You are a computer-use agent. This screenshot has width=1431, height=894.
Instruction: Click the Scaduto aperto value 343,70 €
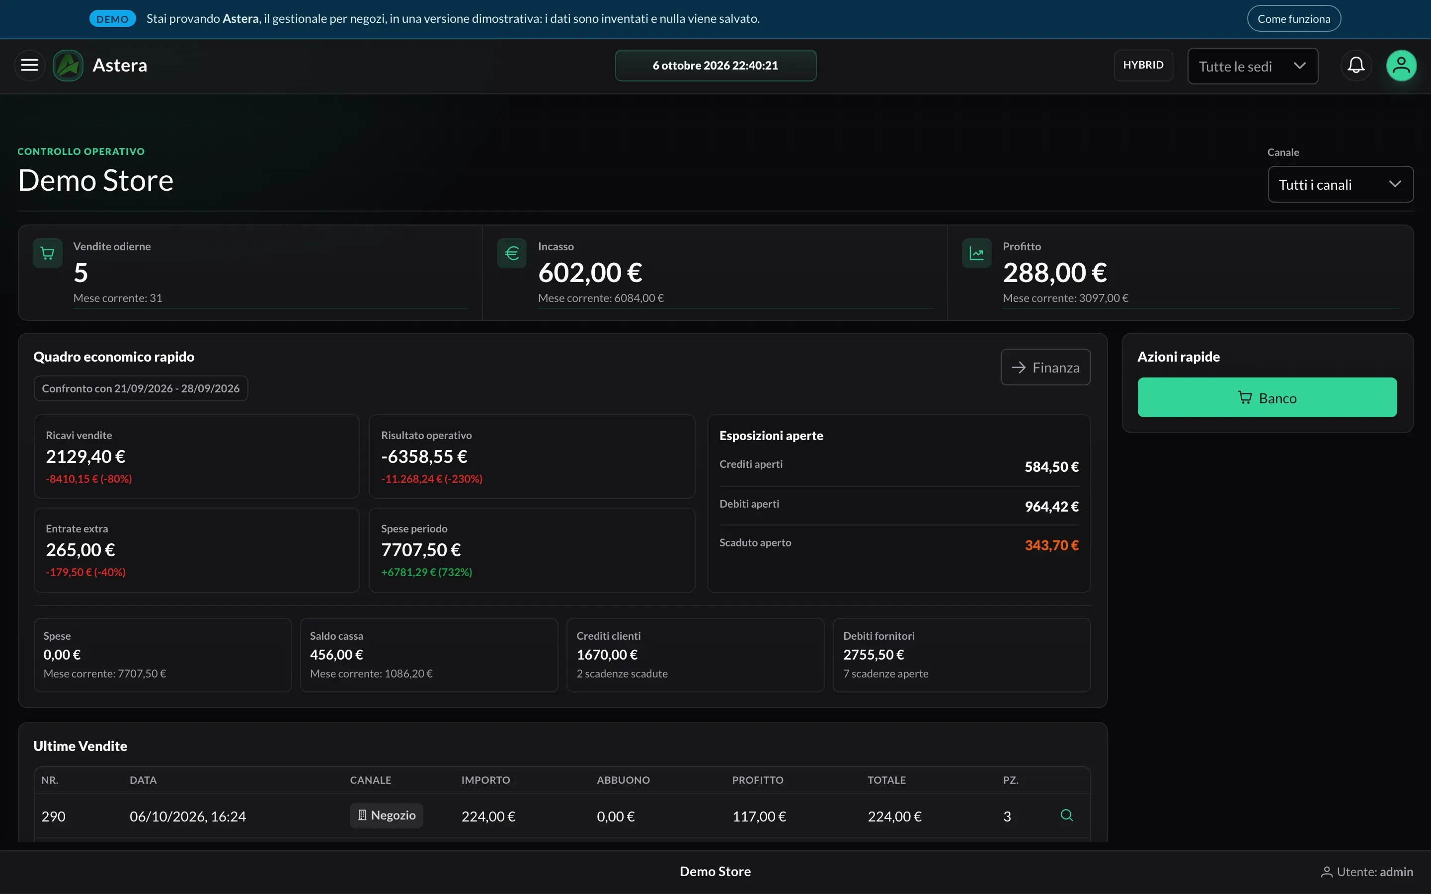(x=1051, y=545)
